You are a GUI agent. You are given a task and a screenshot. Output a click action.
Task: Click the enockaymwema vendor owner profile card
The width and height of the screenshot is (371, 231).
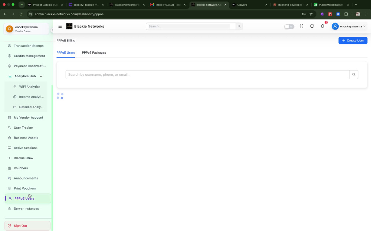pyautogui.click(x=26, y=29)
